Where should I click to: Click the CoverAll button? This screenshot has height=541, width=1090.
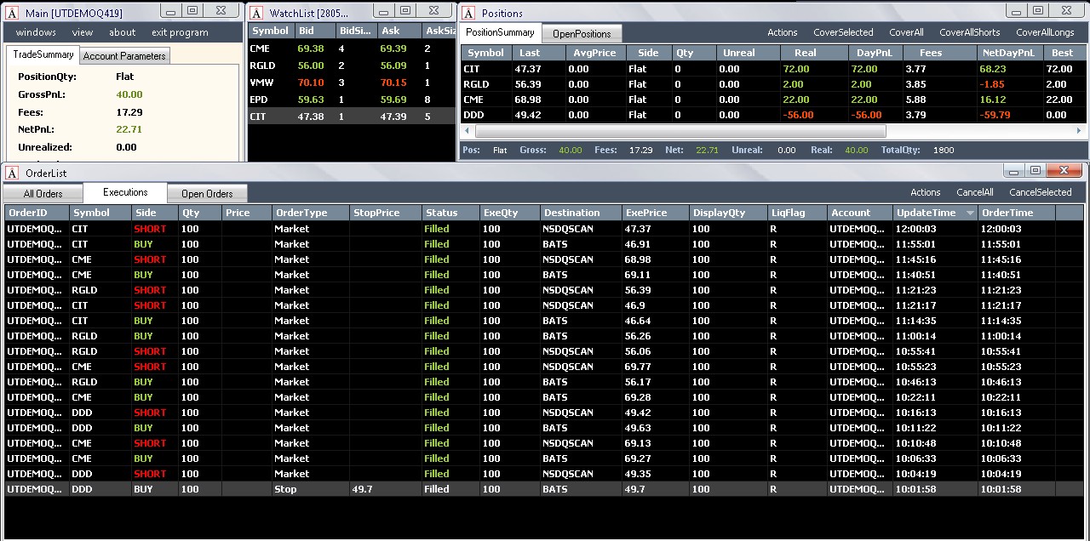point(906,32)
